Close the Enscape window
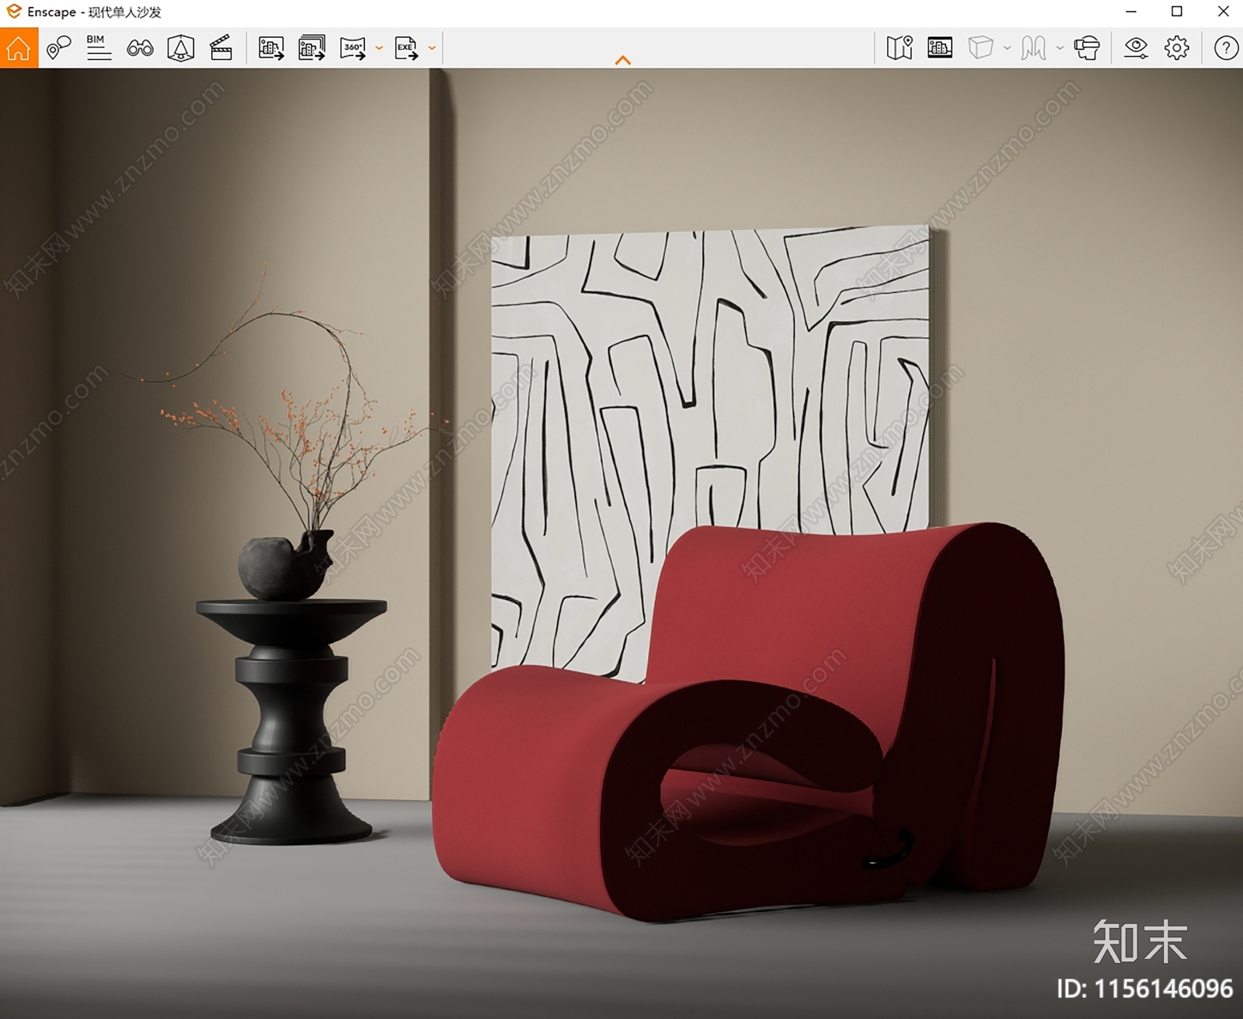1243x1019 pixels. pyautogui.click(x=1223, y=12)
